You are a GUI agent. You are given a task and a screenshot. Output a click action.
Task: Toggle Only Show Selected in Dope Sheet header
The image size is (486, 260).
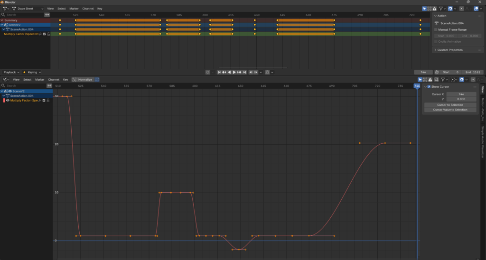[x=424, y=9]
